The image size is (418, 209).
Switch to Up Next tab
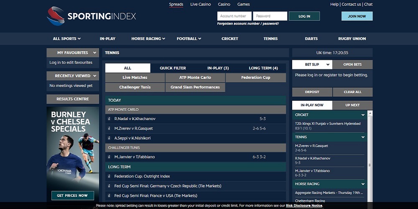coord(352,105)
